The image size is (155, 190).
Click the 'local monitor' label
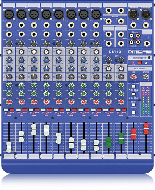point(140,68)
